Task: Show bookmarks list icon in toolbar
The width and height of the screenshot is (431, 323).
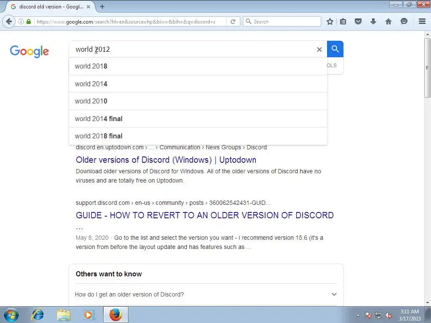Action: [x=343, y=21]
